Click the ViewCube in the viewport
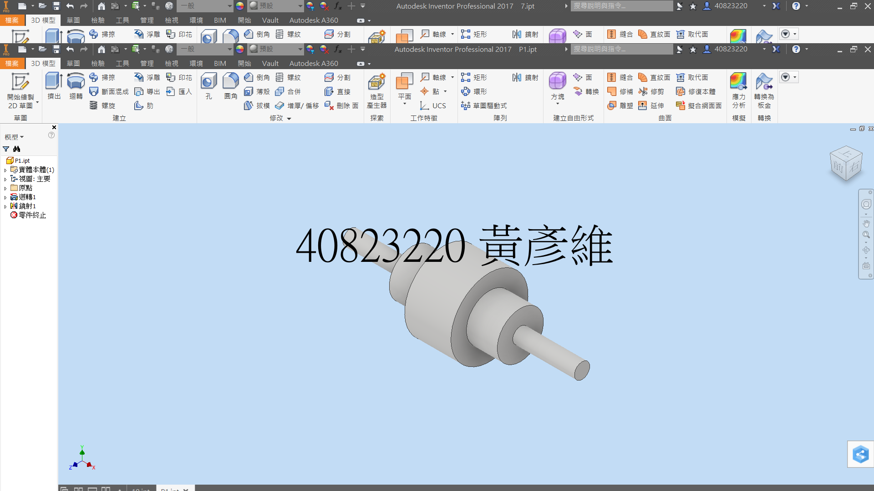 point(846,164)
